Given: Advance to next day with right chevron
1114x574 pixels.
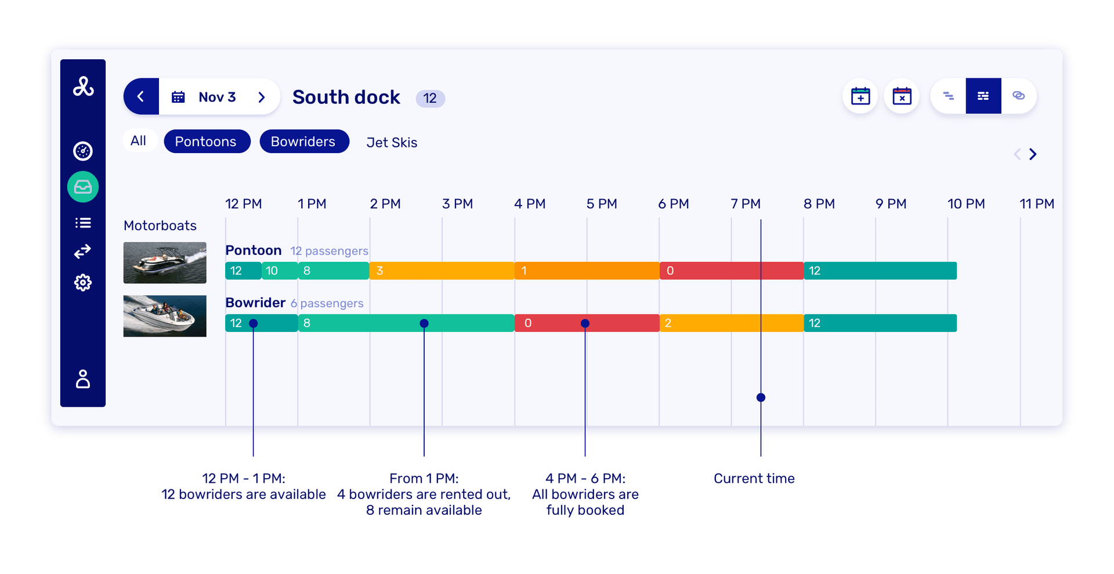Looking at the screenshot, I should click(262, 96).
